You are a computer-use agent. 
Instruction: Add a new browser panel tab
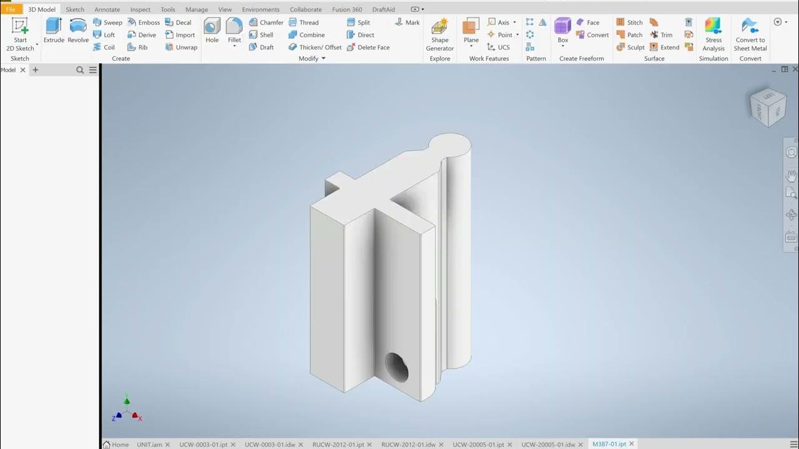click(35, 70)
